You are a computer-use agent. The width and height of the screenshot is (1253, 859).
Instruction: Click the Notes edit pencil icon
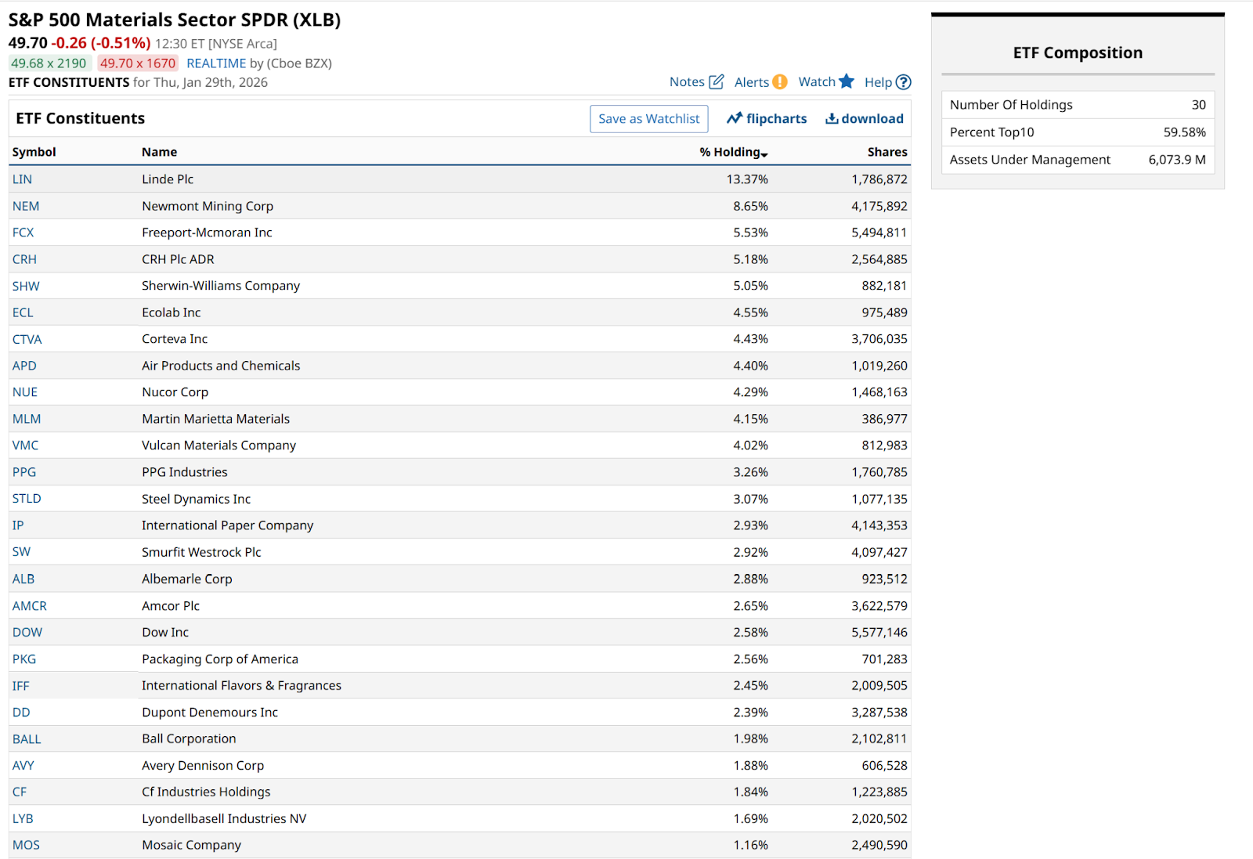tap(716, 82)
